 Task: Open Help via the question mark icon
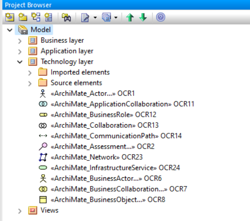(x=160, y=18)
